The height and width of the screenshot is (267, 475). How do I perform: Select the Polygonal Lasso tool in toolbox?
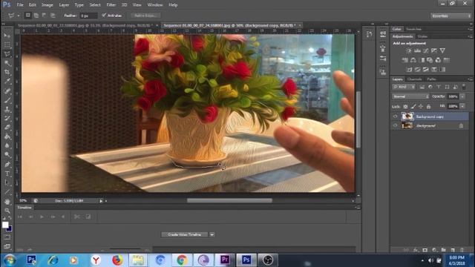tap(7, 54)
